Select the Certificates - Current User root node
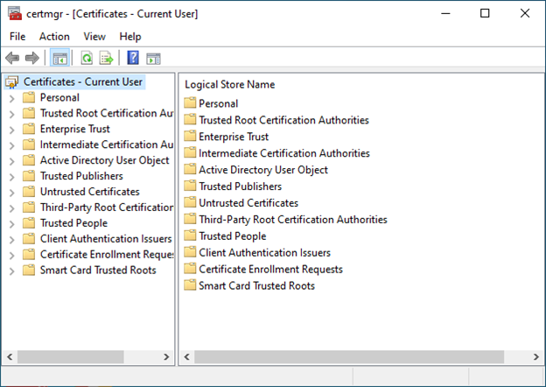Image resolution: width=546 pixels, height=387 pixels. point(82,81)
